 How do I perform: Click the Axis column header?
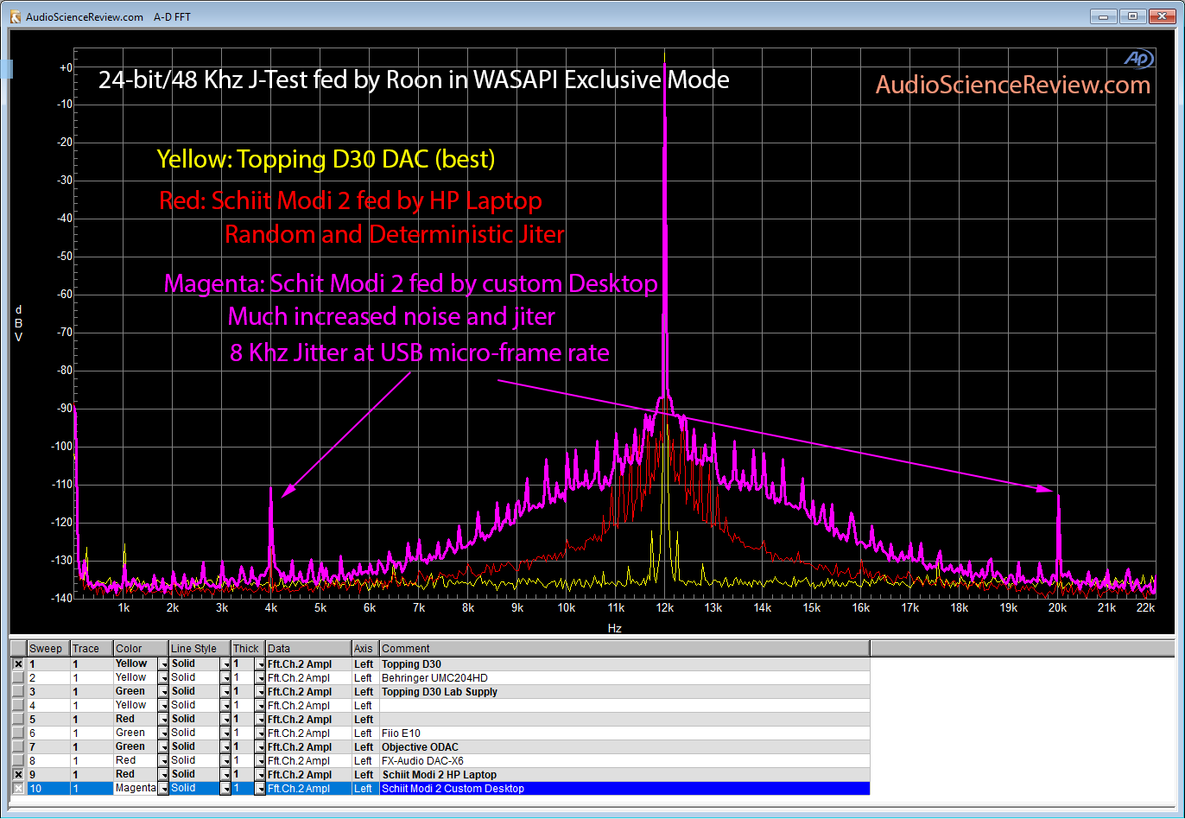(365, 648)
